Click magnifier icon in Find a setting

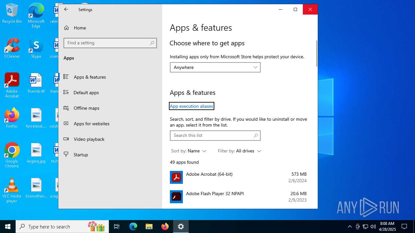(152, 43)
